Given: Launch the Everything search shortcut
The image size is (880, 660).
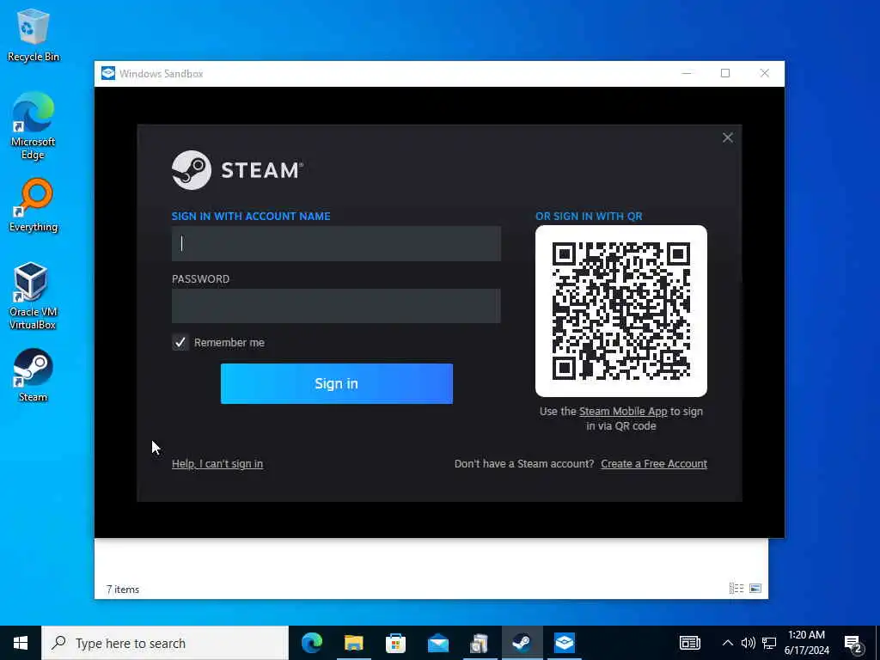Looking at the screenshot, I should (x=34, y=205).
